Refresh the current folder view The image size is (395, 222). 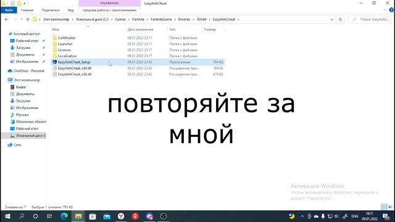tap(340, 19)
